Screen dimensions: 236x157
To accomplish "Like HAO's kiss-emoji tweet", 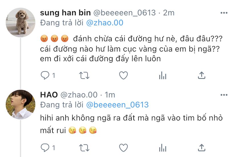I will point(124,148).
